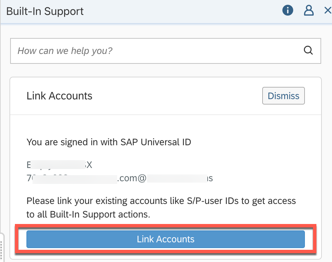The height and width of the screenshot is (262, 332).
Task: Click the 'Built-In Support' panel title
Action: (x=45, y=11)
